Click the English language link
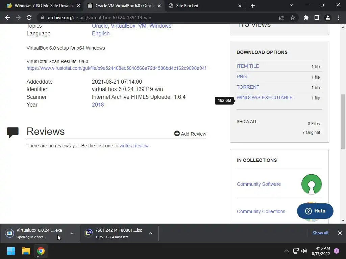The image size is (346, 259). pos(101,33)
